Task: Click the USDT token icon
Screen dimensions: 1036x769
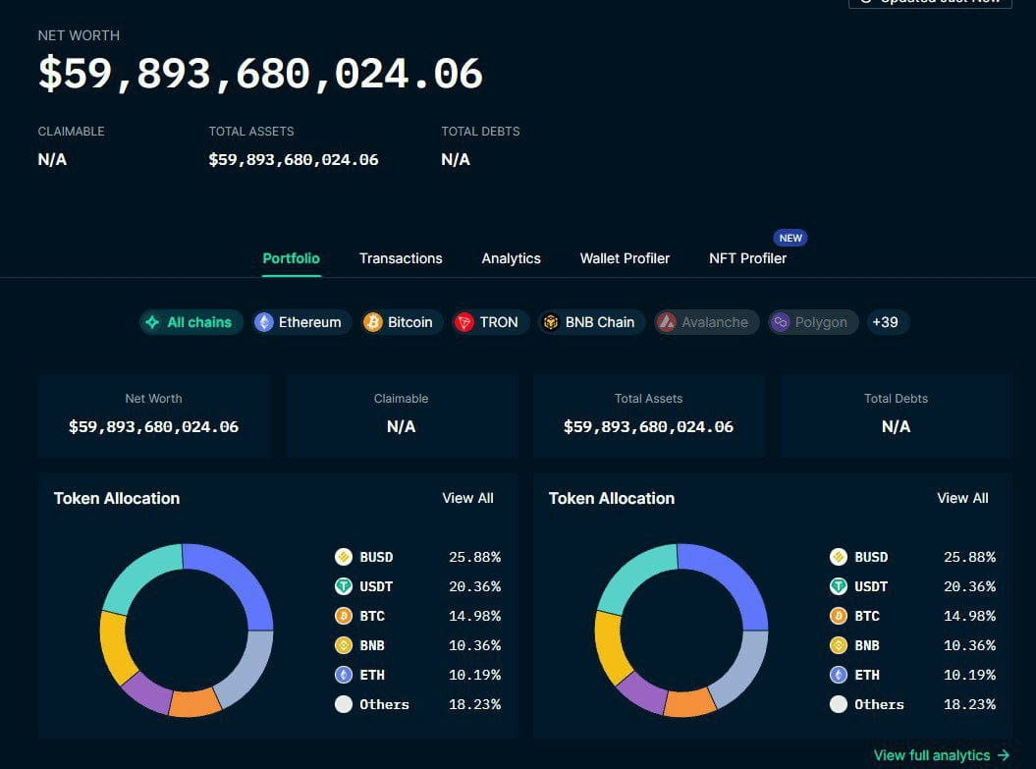Action: coord(344,586)
